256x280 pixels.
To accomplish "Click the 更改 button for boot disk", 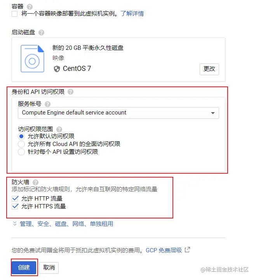I will pos(209,69).
